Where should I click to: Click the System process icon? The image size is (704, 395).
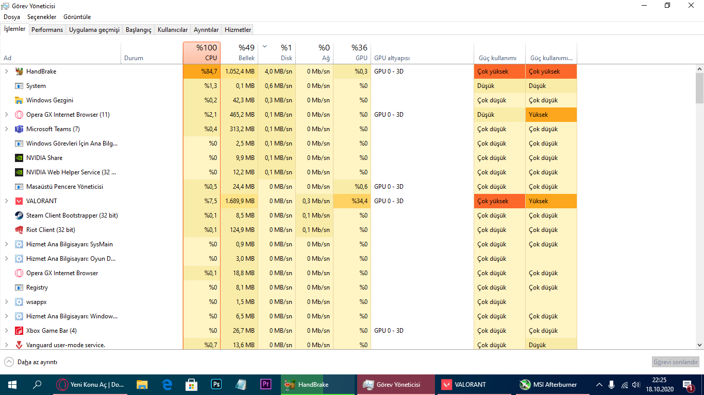coord(19,86)
